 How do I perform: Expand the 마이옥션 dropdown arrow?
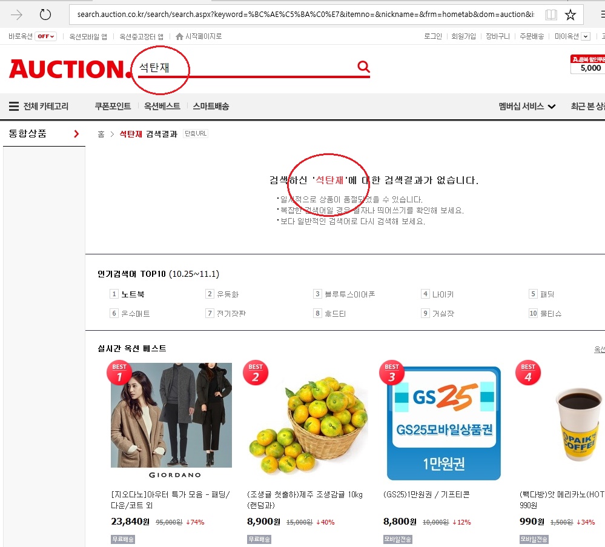(x=585, y=36)
